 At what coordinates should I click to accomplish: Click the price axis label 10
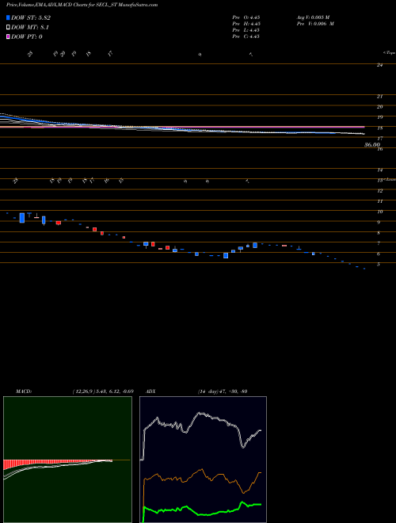coord(379,212)
